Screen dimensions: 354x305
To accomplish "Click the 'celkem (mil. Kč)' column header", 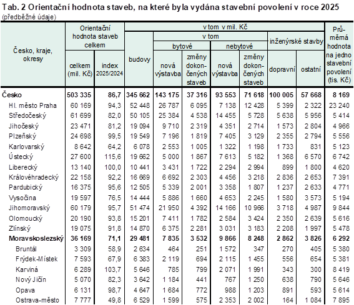I will click(x=80, y=70).
